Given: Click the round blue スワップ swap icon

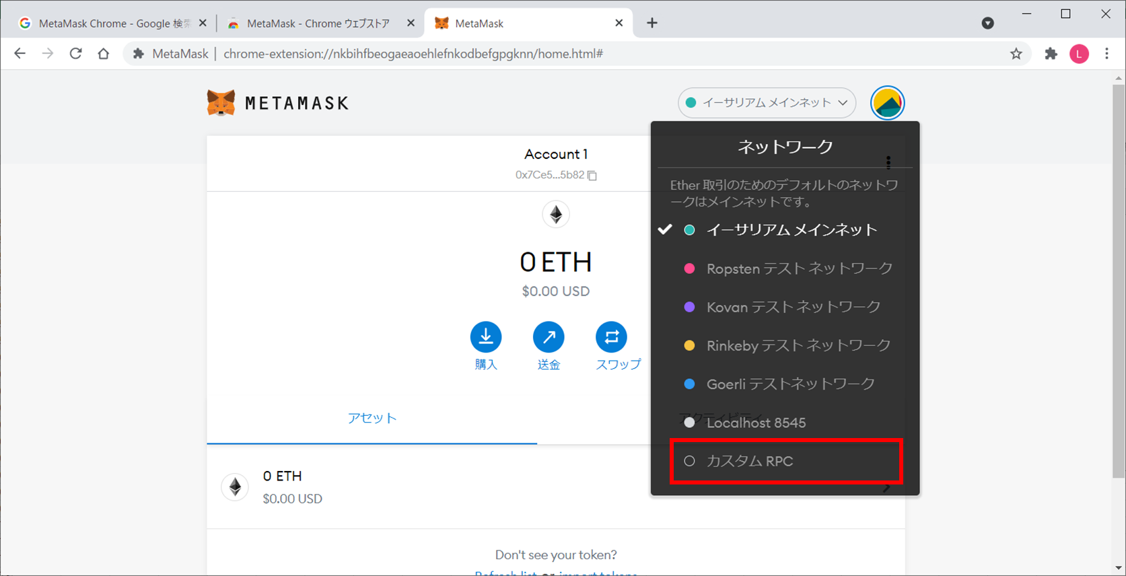Looking at the screenshot, I should pos(611,337).
